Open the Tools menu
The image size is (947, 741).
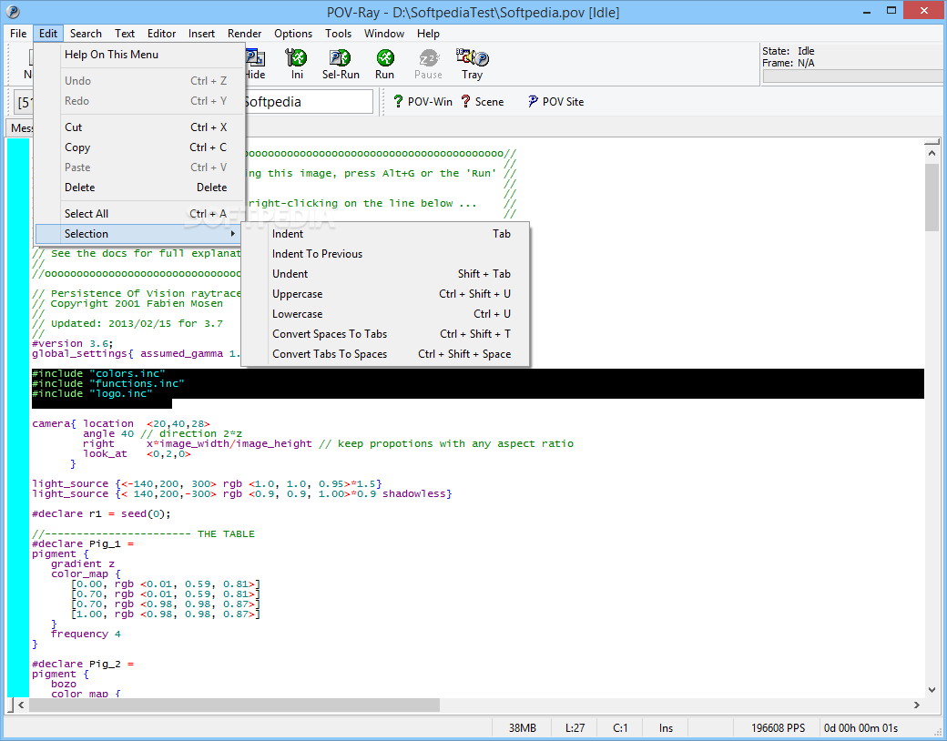pos(338,33)
